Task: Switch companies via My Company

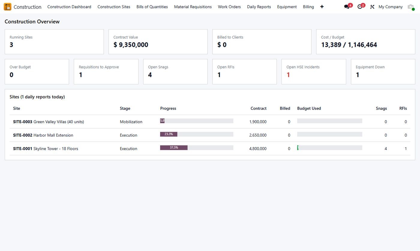Action: (x=391, y=7)
